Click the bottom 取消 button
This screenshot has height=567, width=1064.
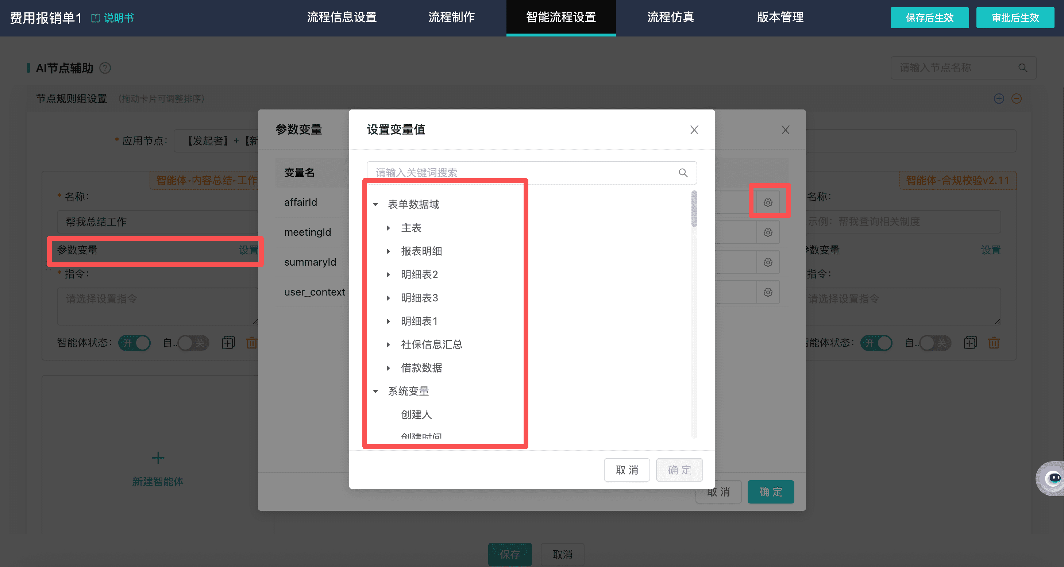coord(562,555)
